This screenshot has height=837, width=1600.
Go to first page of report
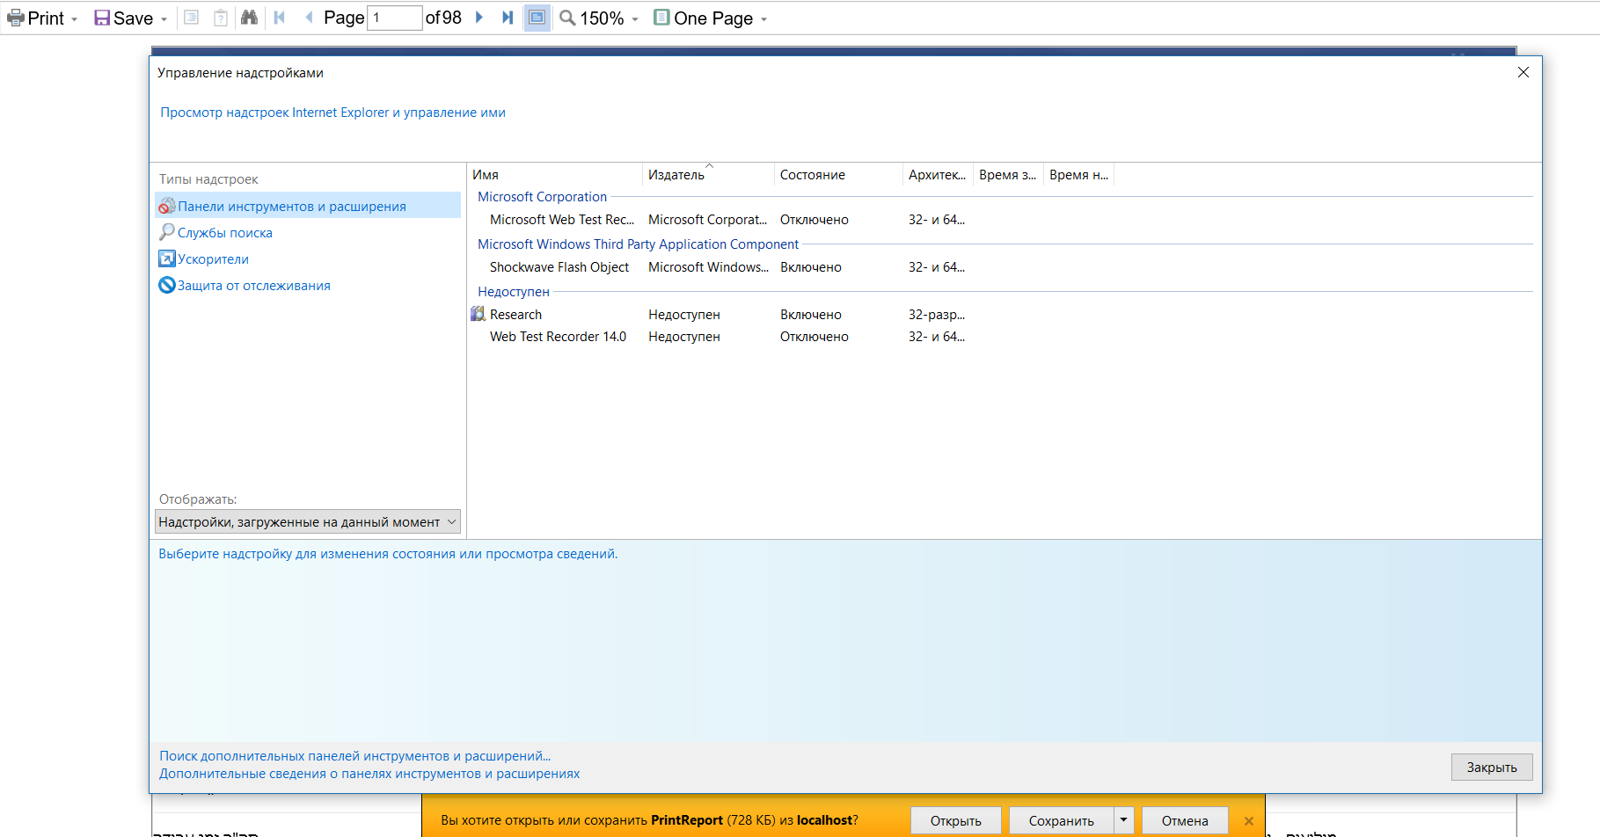[x=280, y=18]
